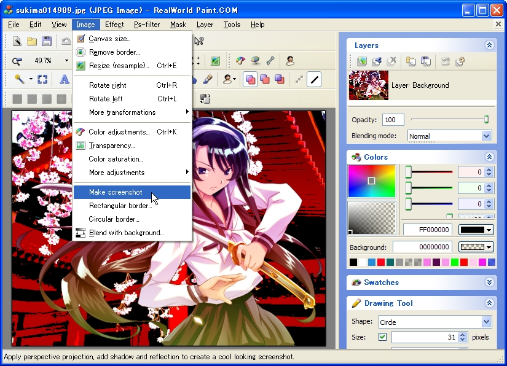Select the Background layer thumbnail

pyautogui.click(x=369, y=85)
